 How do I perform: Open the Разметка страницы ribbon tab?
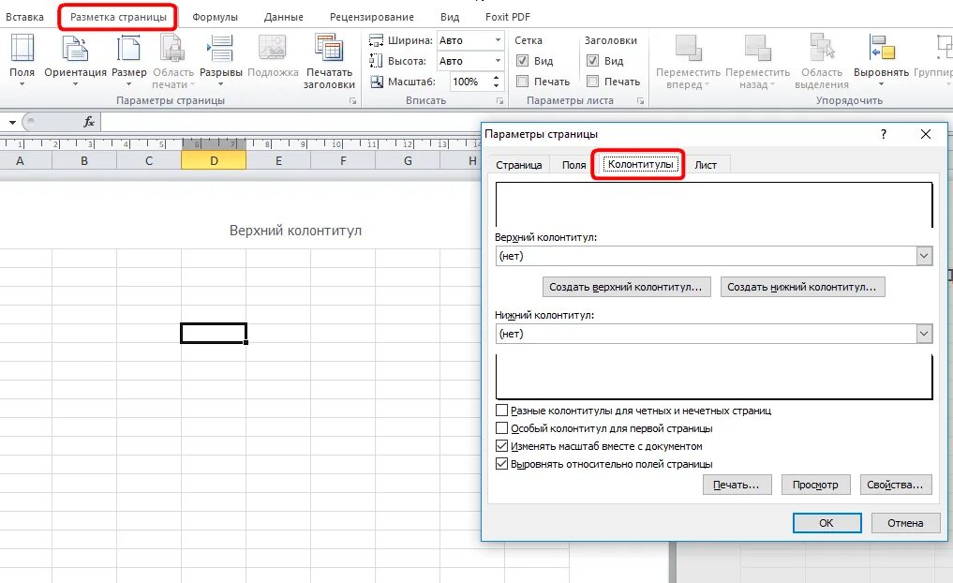118,17
